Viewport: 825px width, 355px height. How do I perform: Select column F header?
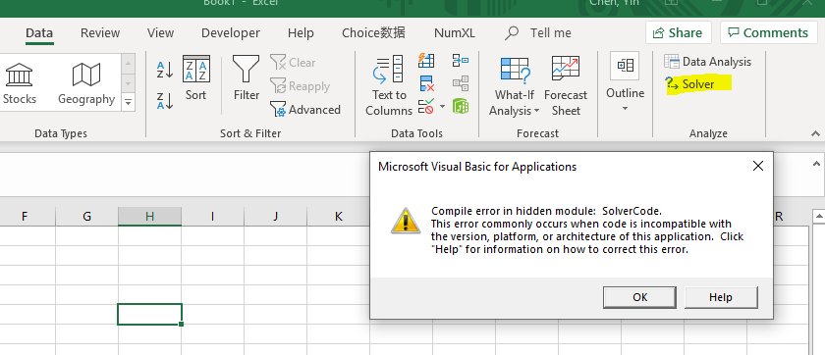pos(25,217)
